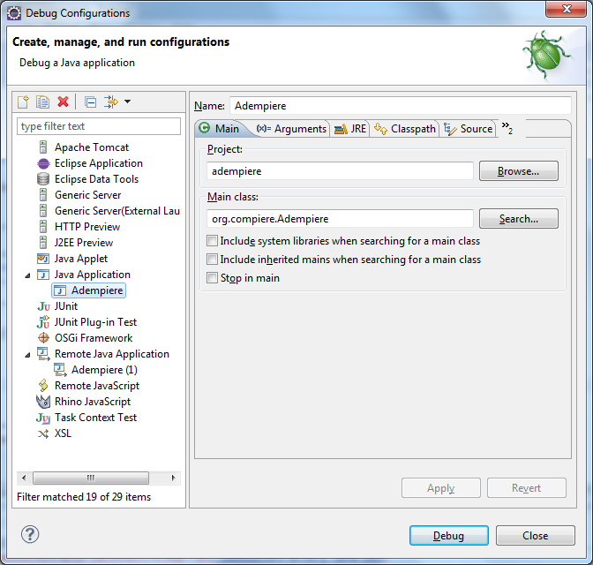The height and width of the screenshot is (565, 593).
Task: Switch to the Classpath tab
Action: pyautogui.click(x=405, y=129)
